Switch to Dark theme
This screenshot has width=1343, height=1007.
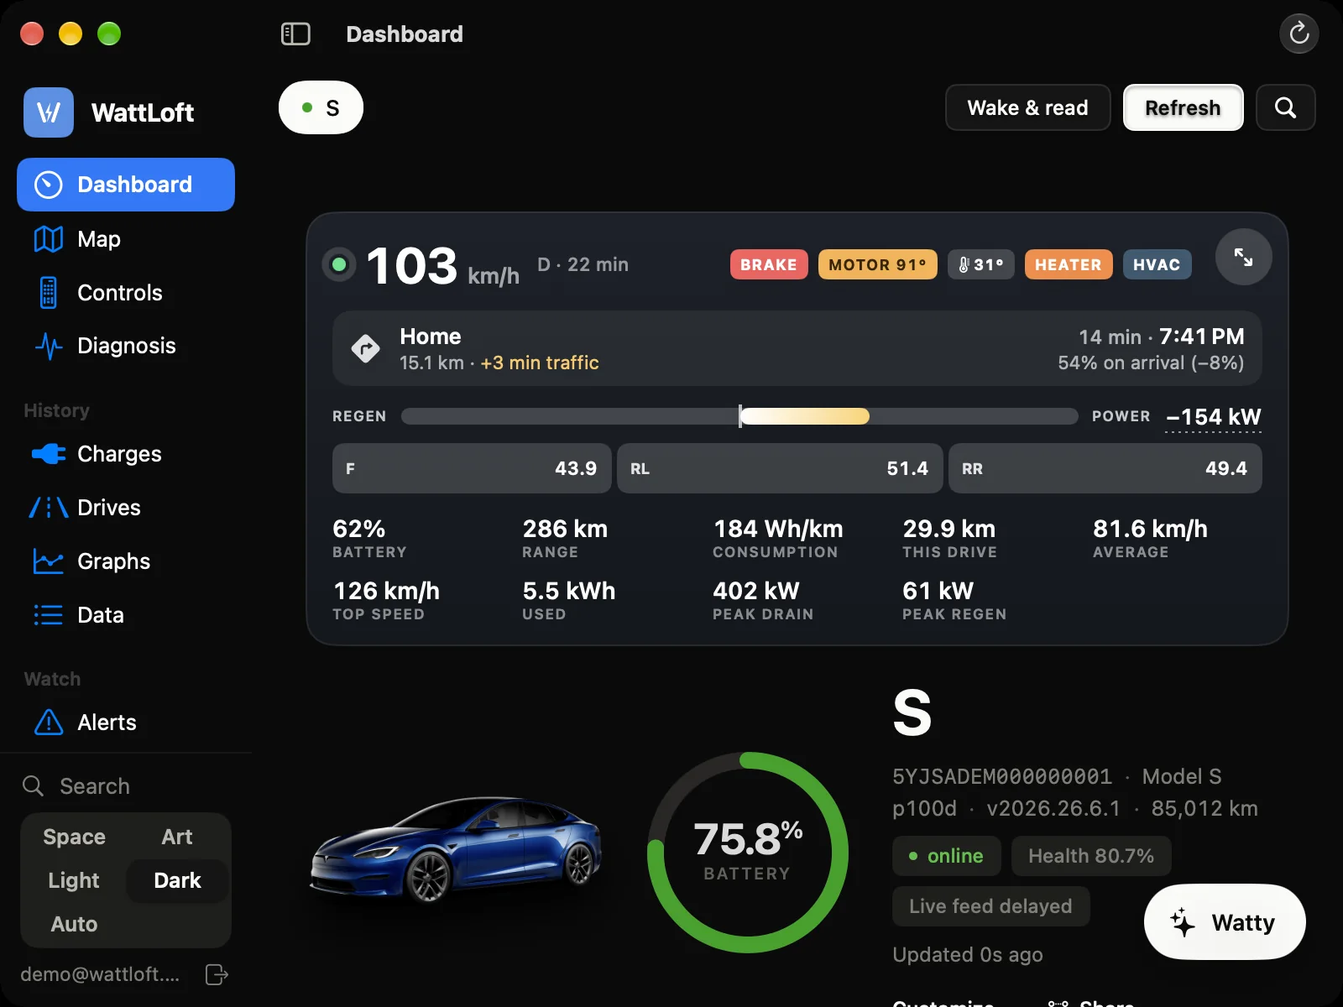(177, 880)
